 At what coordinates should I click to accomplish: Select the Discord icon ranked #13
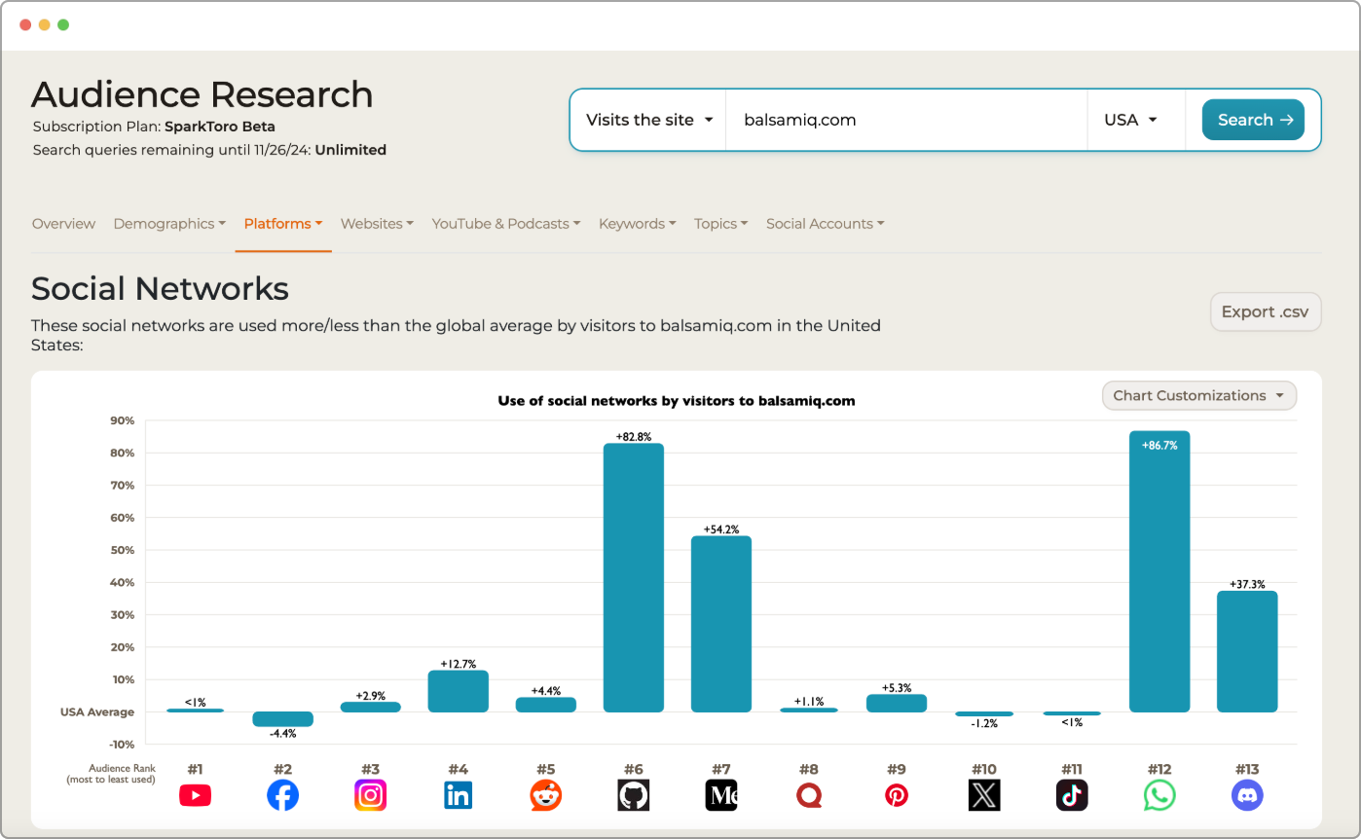pyautogui.click(x=1246, y=795)
